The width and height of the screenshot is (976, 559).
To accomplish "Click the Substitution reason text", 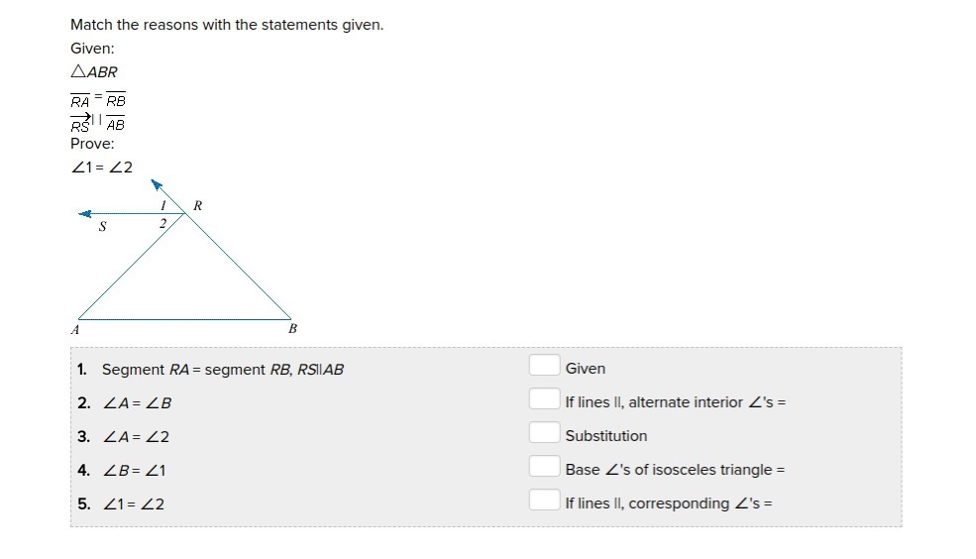I will coord(606,436).
